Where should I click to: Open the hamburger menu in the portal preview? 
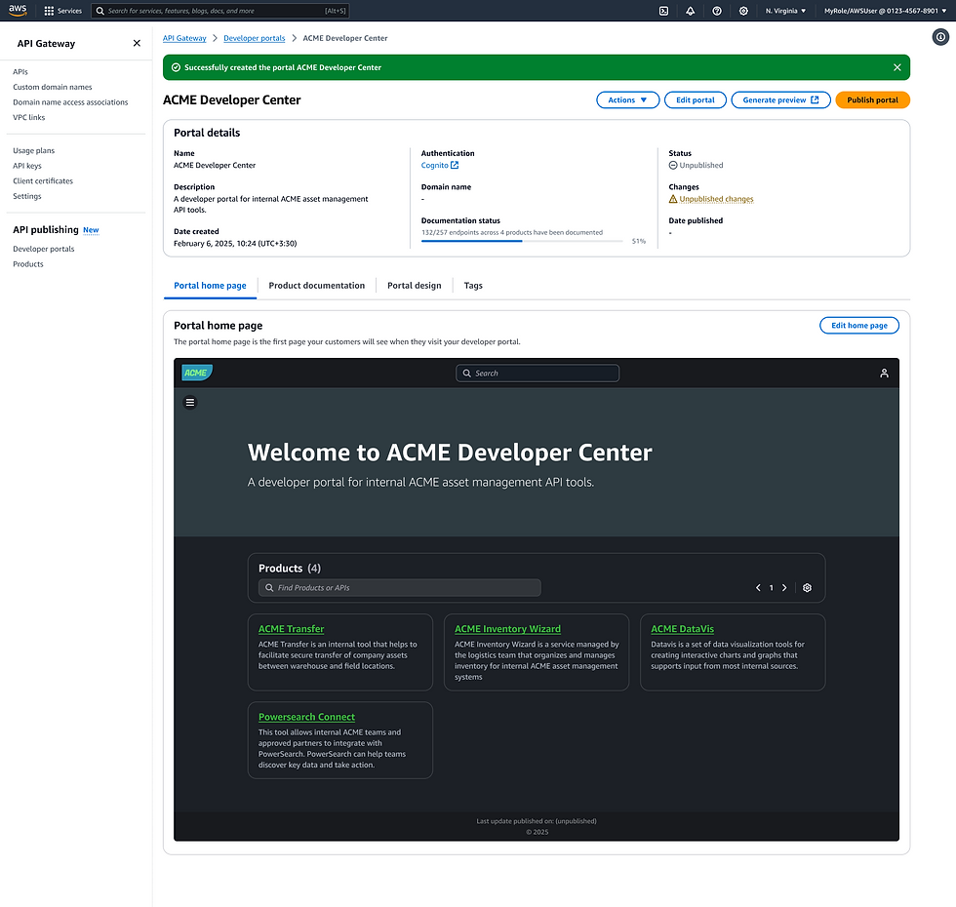click(190, 402)
